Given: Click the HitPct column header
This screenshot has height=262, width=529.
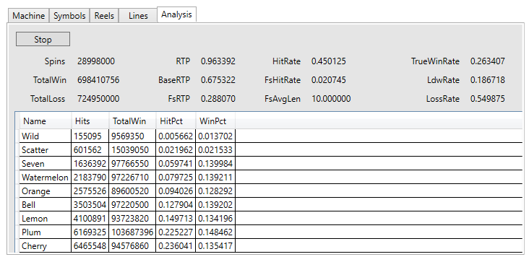Looking at the screenshot, I should [176, 121].
